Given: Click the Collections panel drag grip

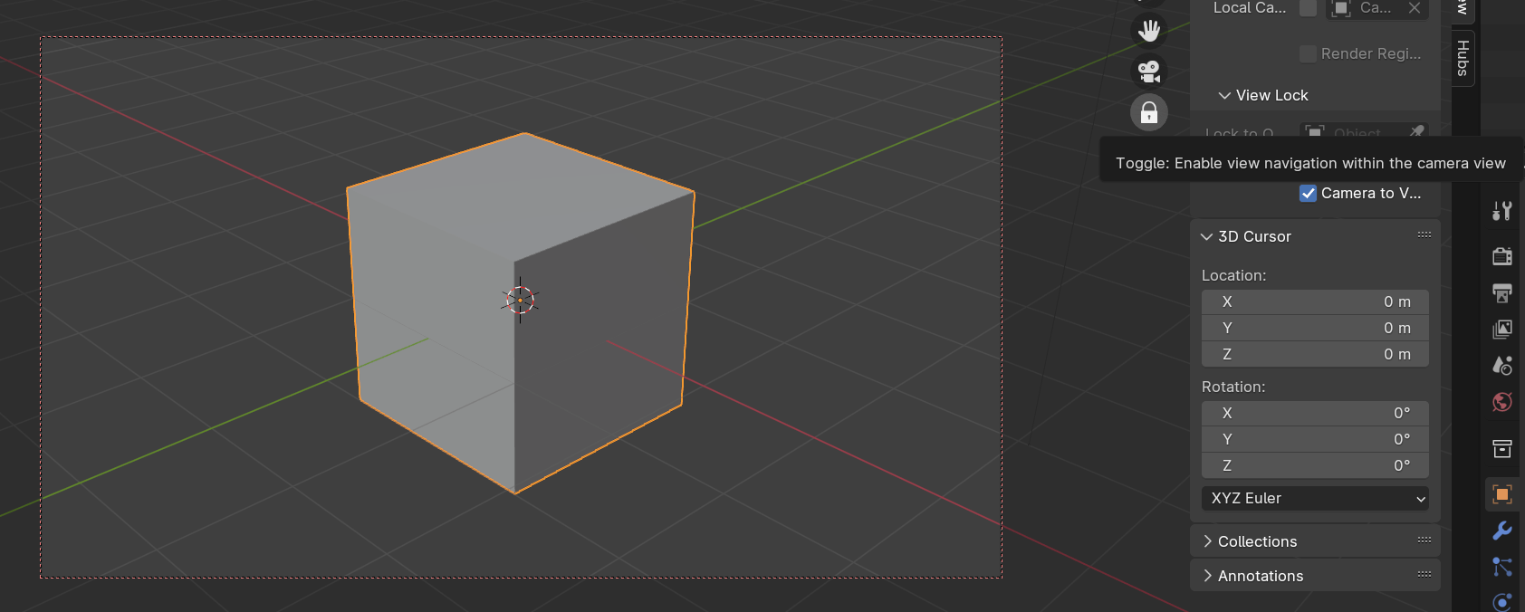Looking at the screenshot, I should [x=1424, y=540].
